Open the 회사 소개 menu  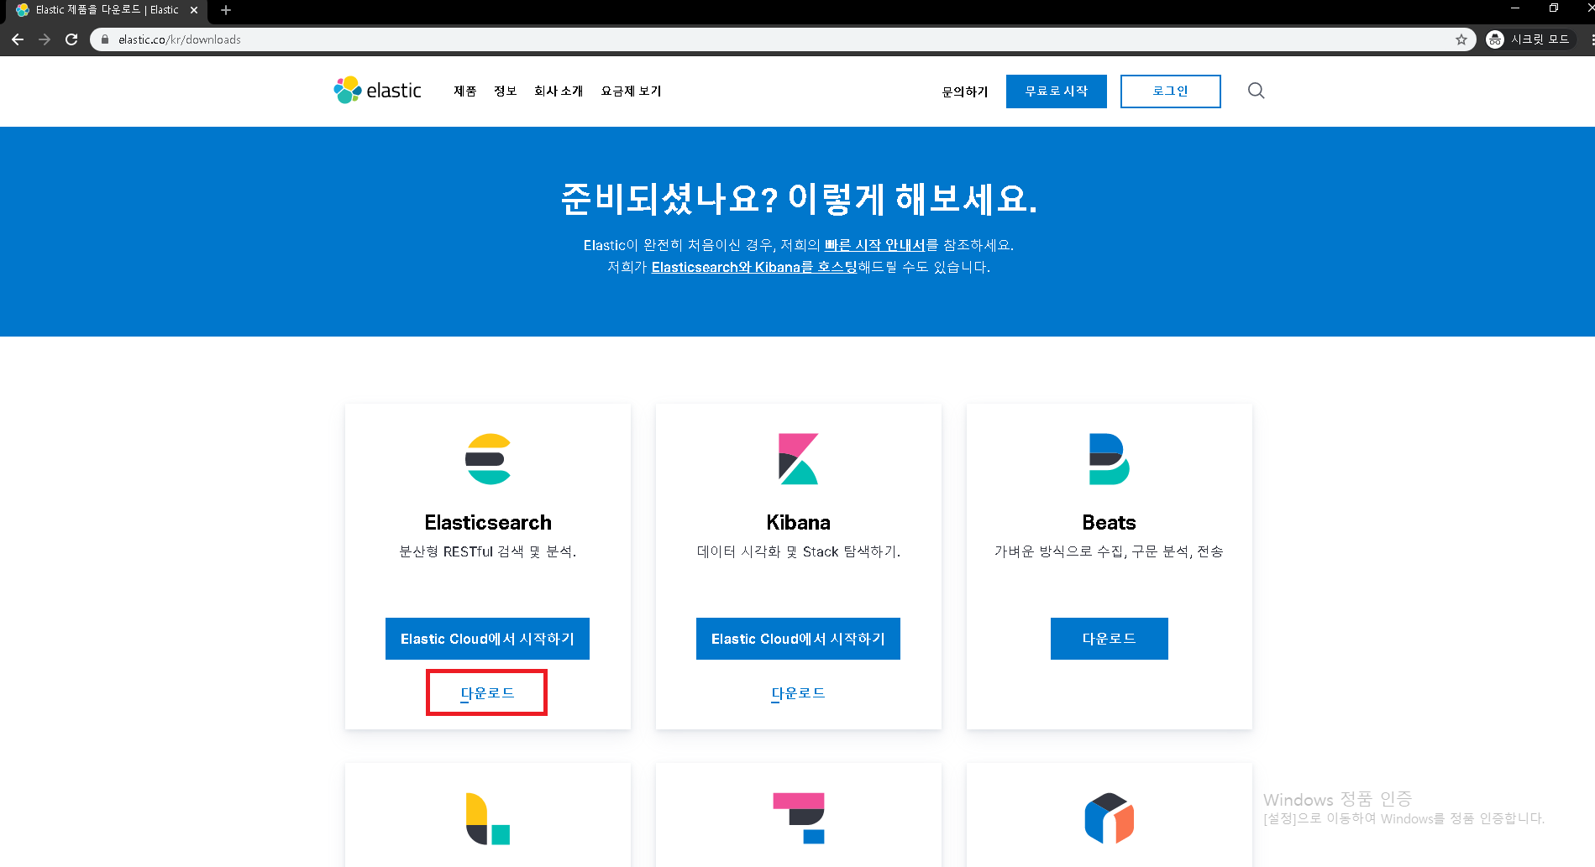click(x=559, y=91)
